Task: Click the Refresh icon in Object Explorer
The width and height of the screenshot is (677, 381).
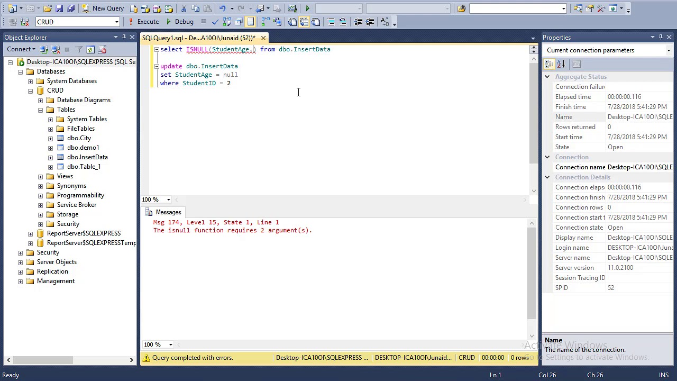Action: pos(90,49)
